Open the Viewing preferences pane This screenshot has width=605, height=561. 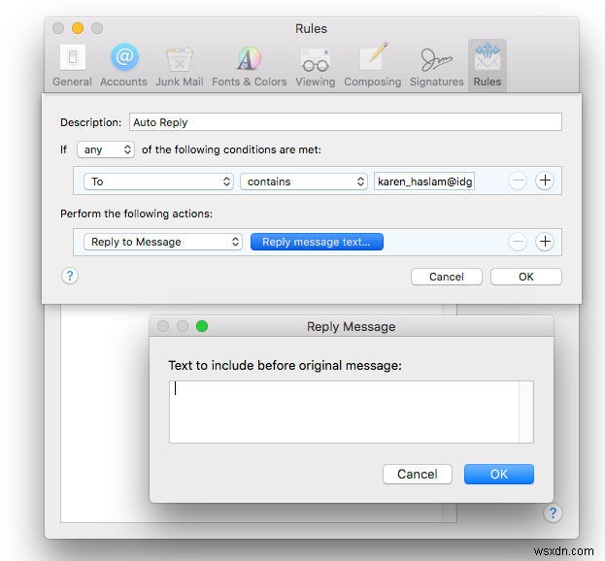tap(316, 66)
